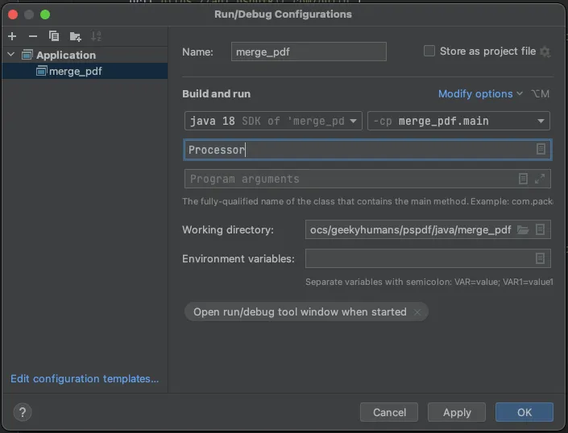Click the move-to-folder icon in the toolbar
Image resolution: width=568 pixels, height=433 pixels.
coord(76,36)
